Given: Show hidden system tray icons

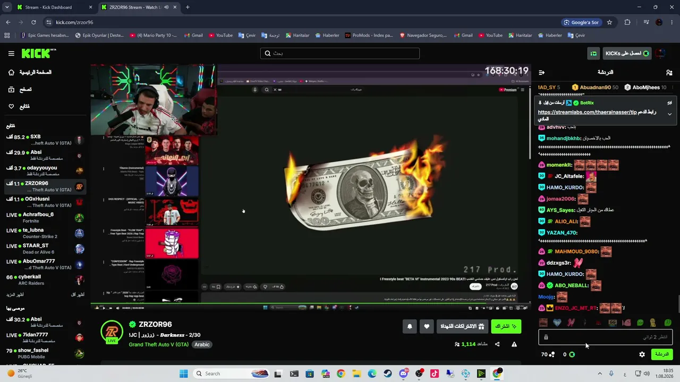Looking at the screenshot, I should point(600,374).
